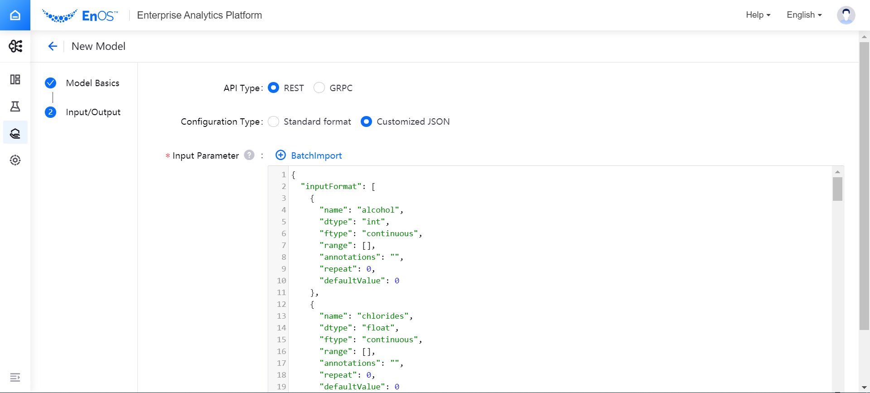The image size is (870, 393).
Task: Open the brain-shaped AI sidebar icon
Action: 15,46
